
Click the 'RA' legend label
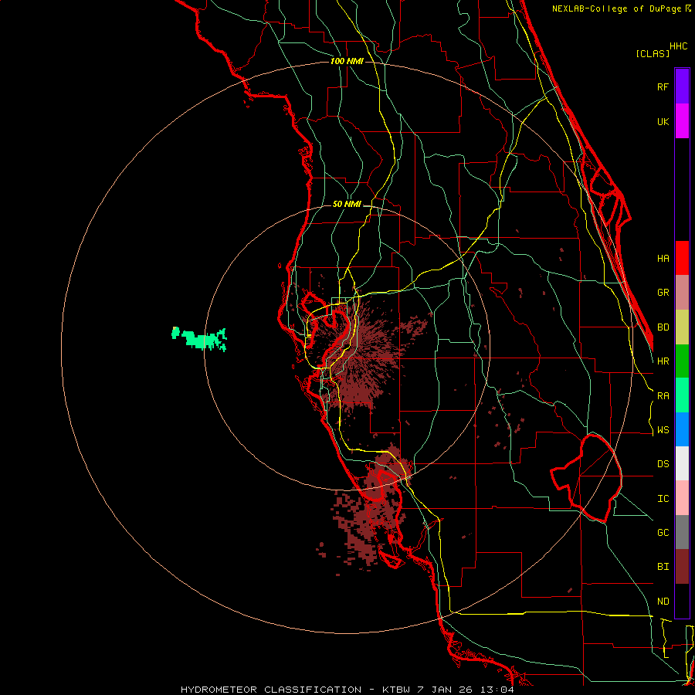click(663, 396)
